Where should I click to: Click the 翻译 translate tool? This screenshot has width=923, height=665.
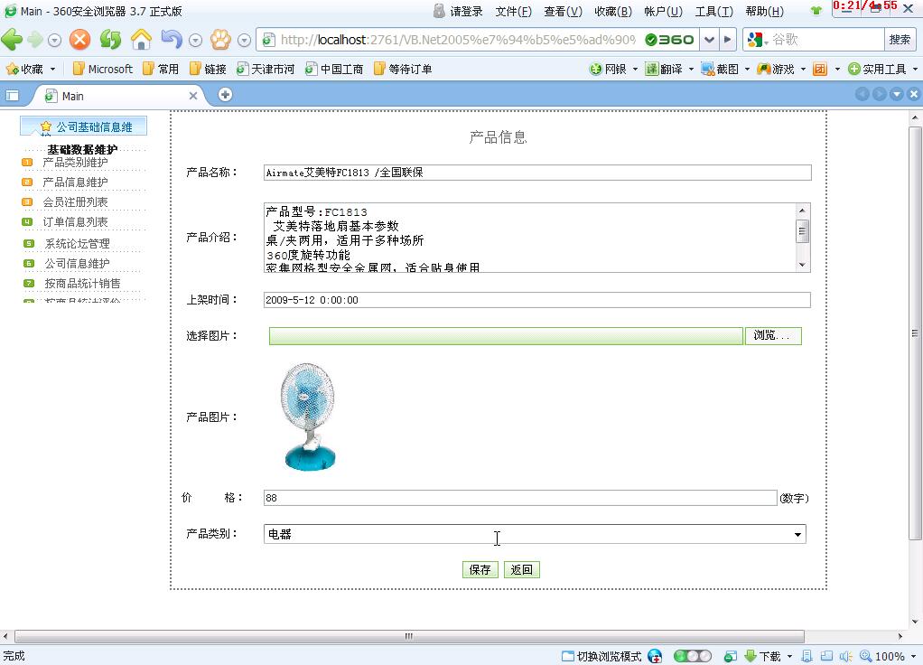pos(664,69)
